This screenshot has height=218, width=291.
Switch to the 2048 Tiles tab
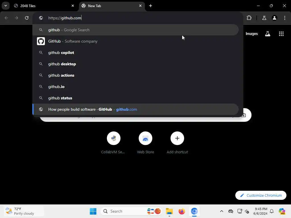44,6
